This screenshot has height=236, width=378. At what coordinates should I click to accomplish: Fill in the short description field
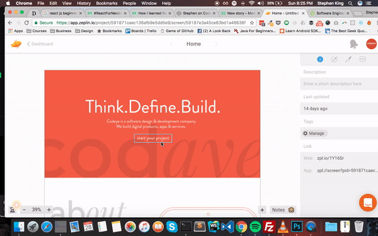(x=339, y=84)
